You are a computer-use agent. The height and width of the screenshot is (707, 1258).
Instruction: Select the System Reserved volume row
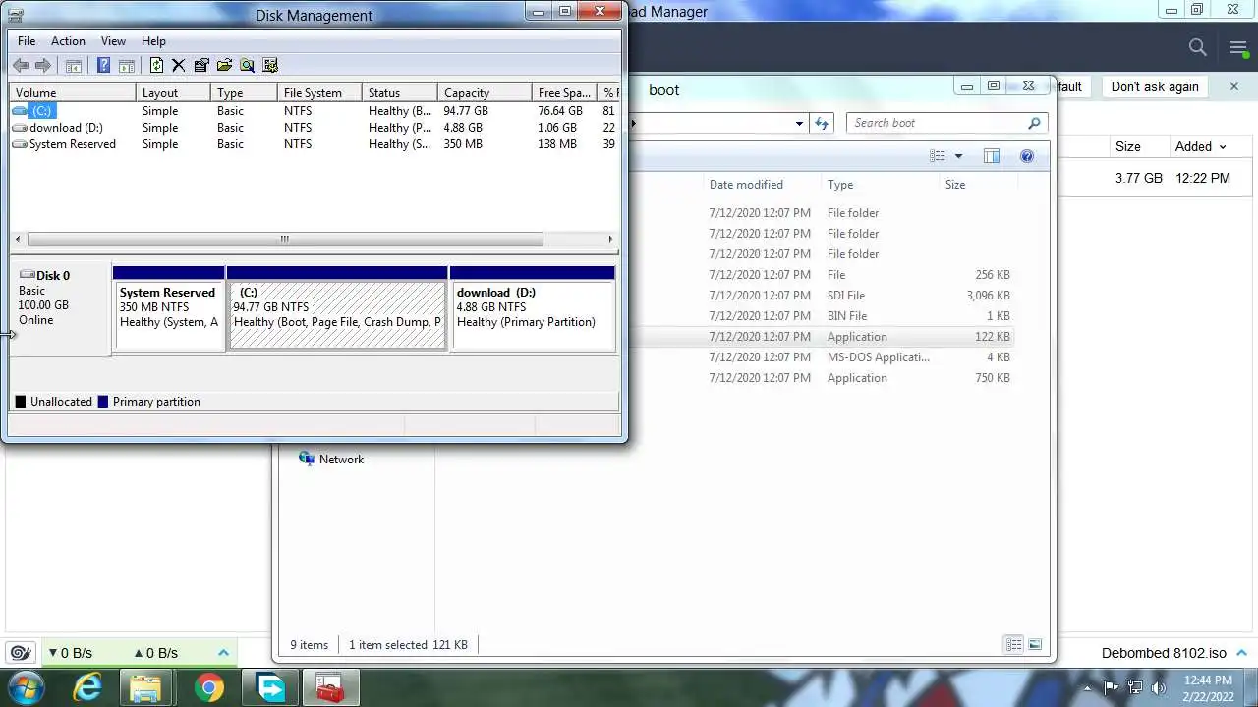point(314,144)
